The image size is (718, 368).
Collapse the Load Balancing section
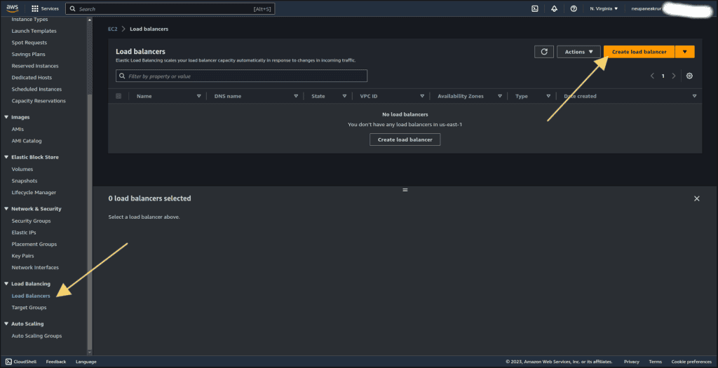[x=6, y=284]
